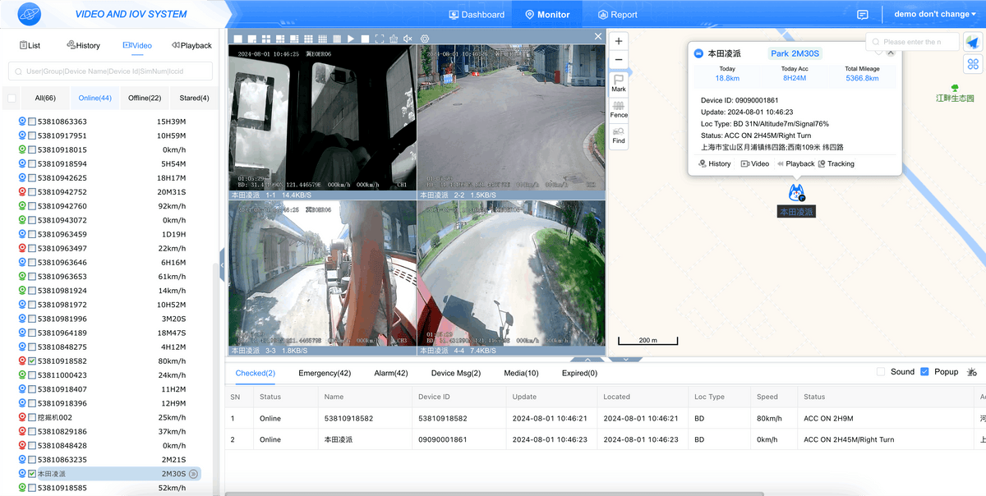Open the Find vehicle tool
This screenshot has height=496, width=986.
tap(619, 135)
